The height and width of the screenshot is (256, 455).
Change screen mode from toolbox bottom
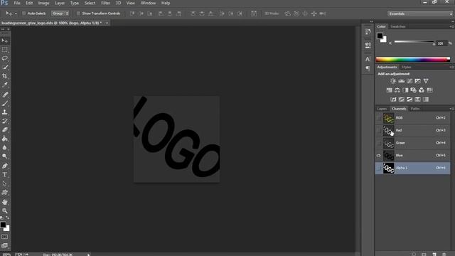[x=5, y=245]
